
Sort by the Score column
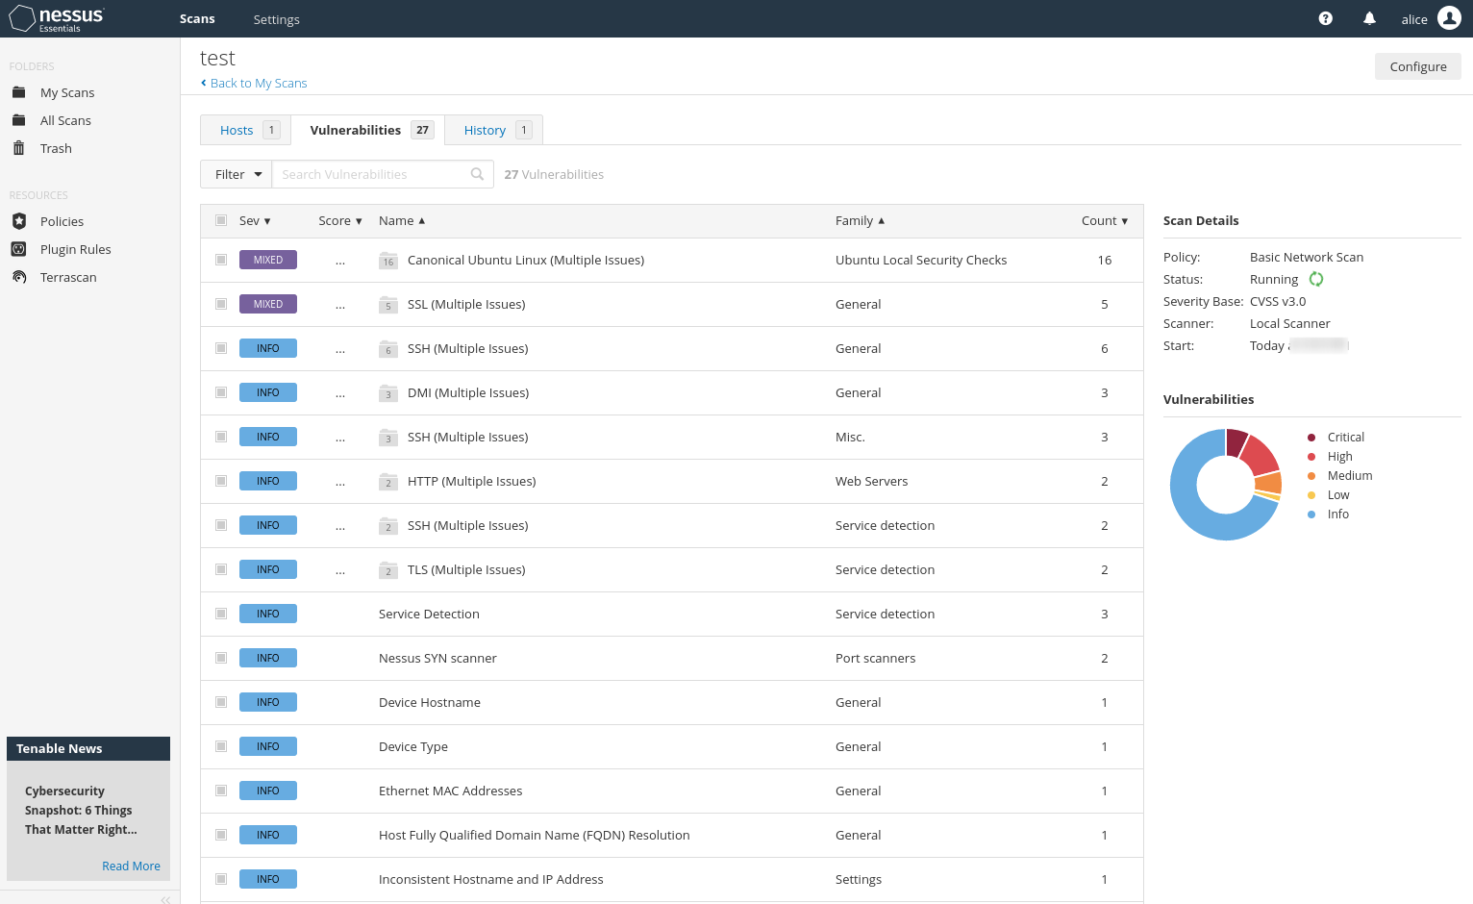pos(340,220)
